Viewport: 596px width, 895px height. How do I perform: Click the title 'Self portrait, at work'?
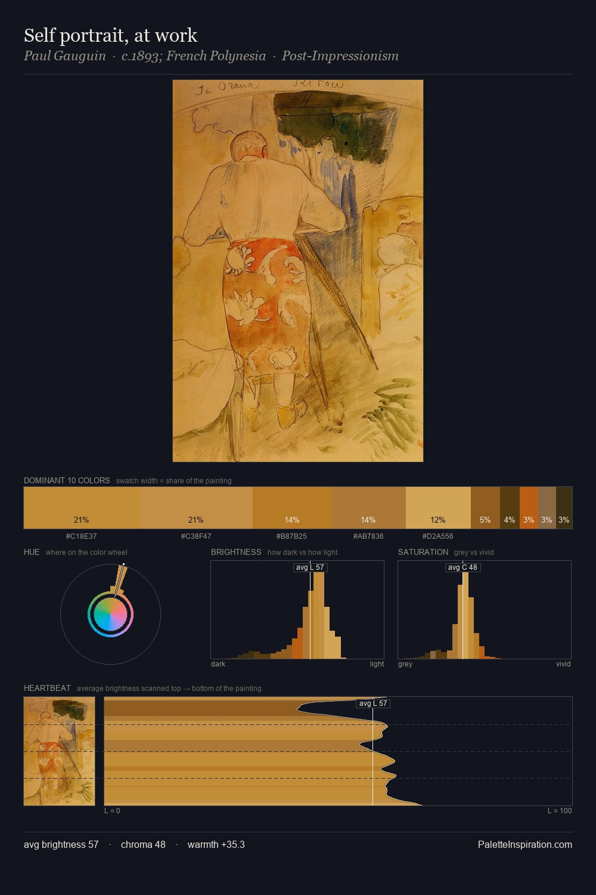click(x=110, y=35)
